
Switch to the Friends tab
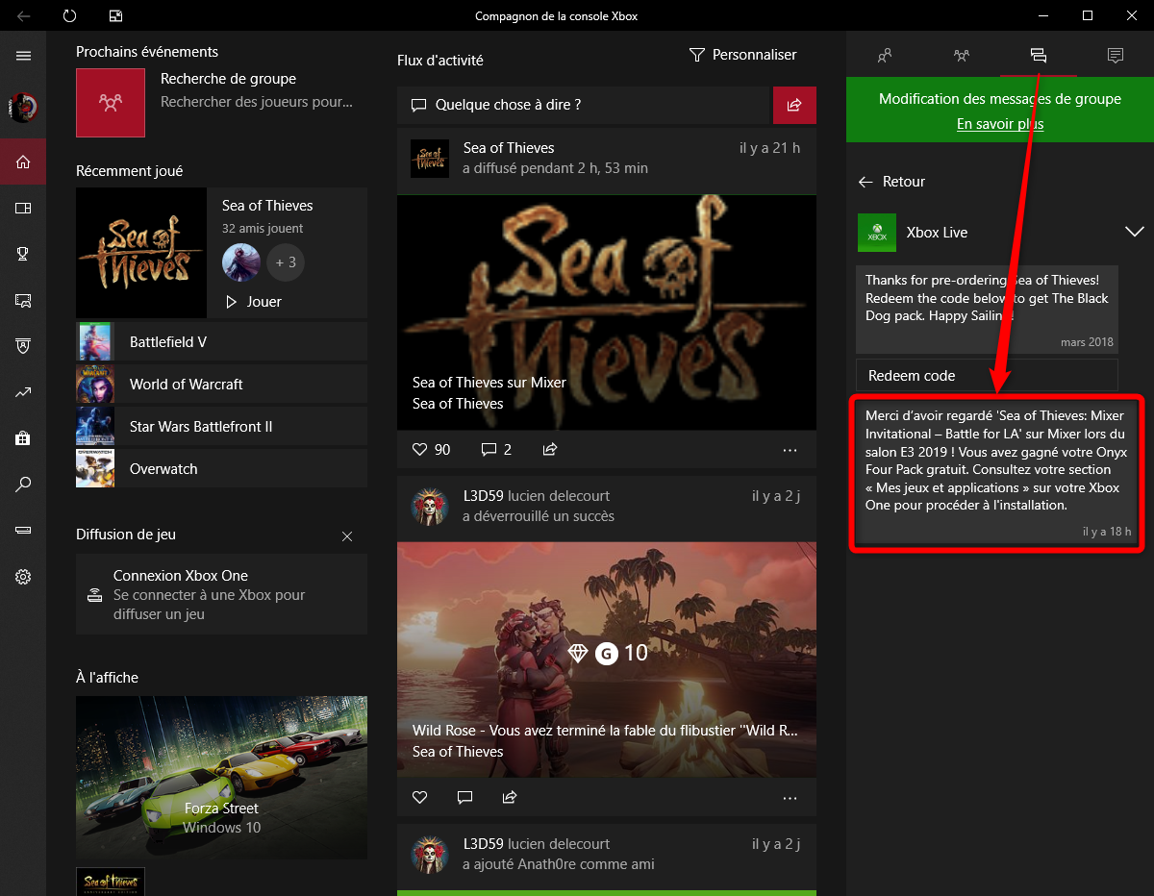[x=885, y=56]
